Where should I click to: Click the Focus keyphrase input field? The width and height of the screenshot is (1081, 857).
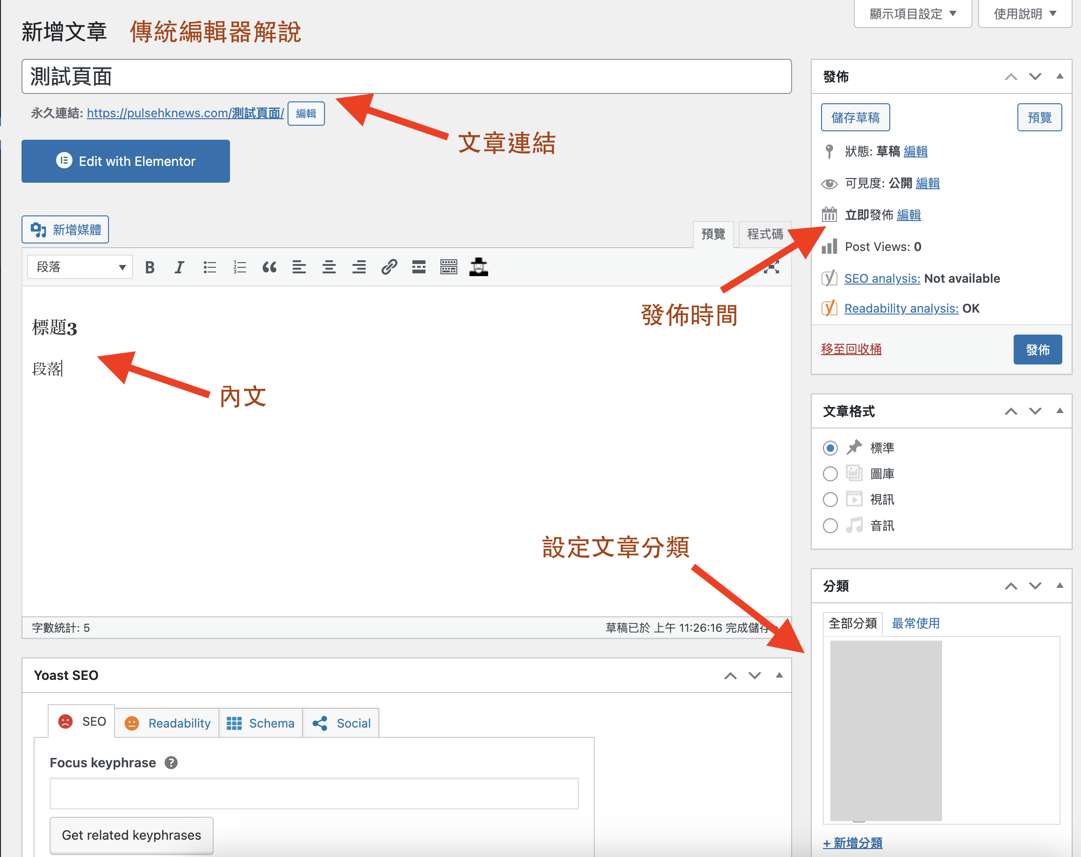click(x=314, y=793)
